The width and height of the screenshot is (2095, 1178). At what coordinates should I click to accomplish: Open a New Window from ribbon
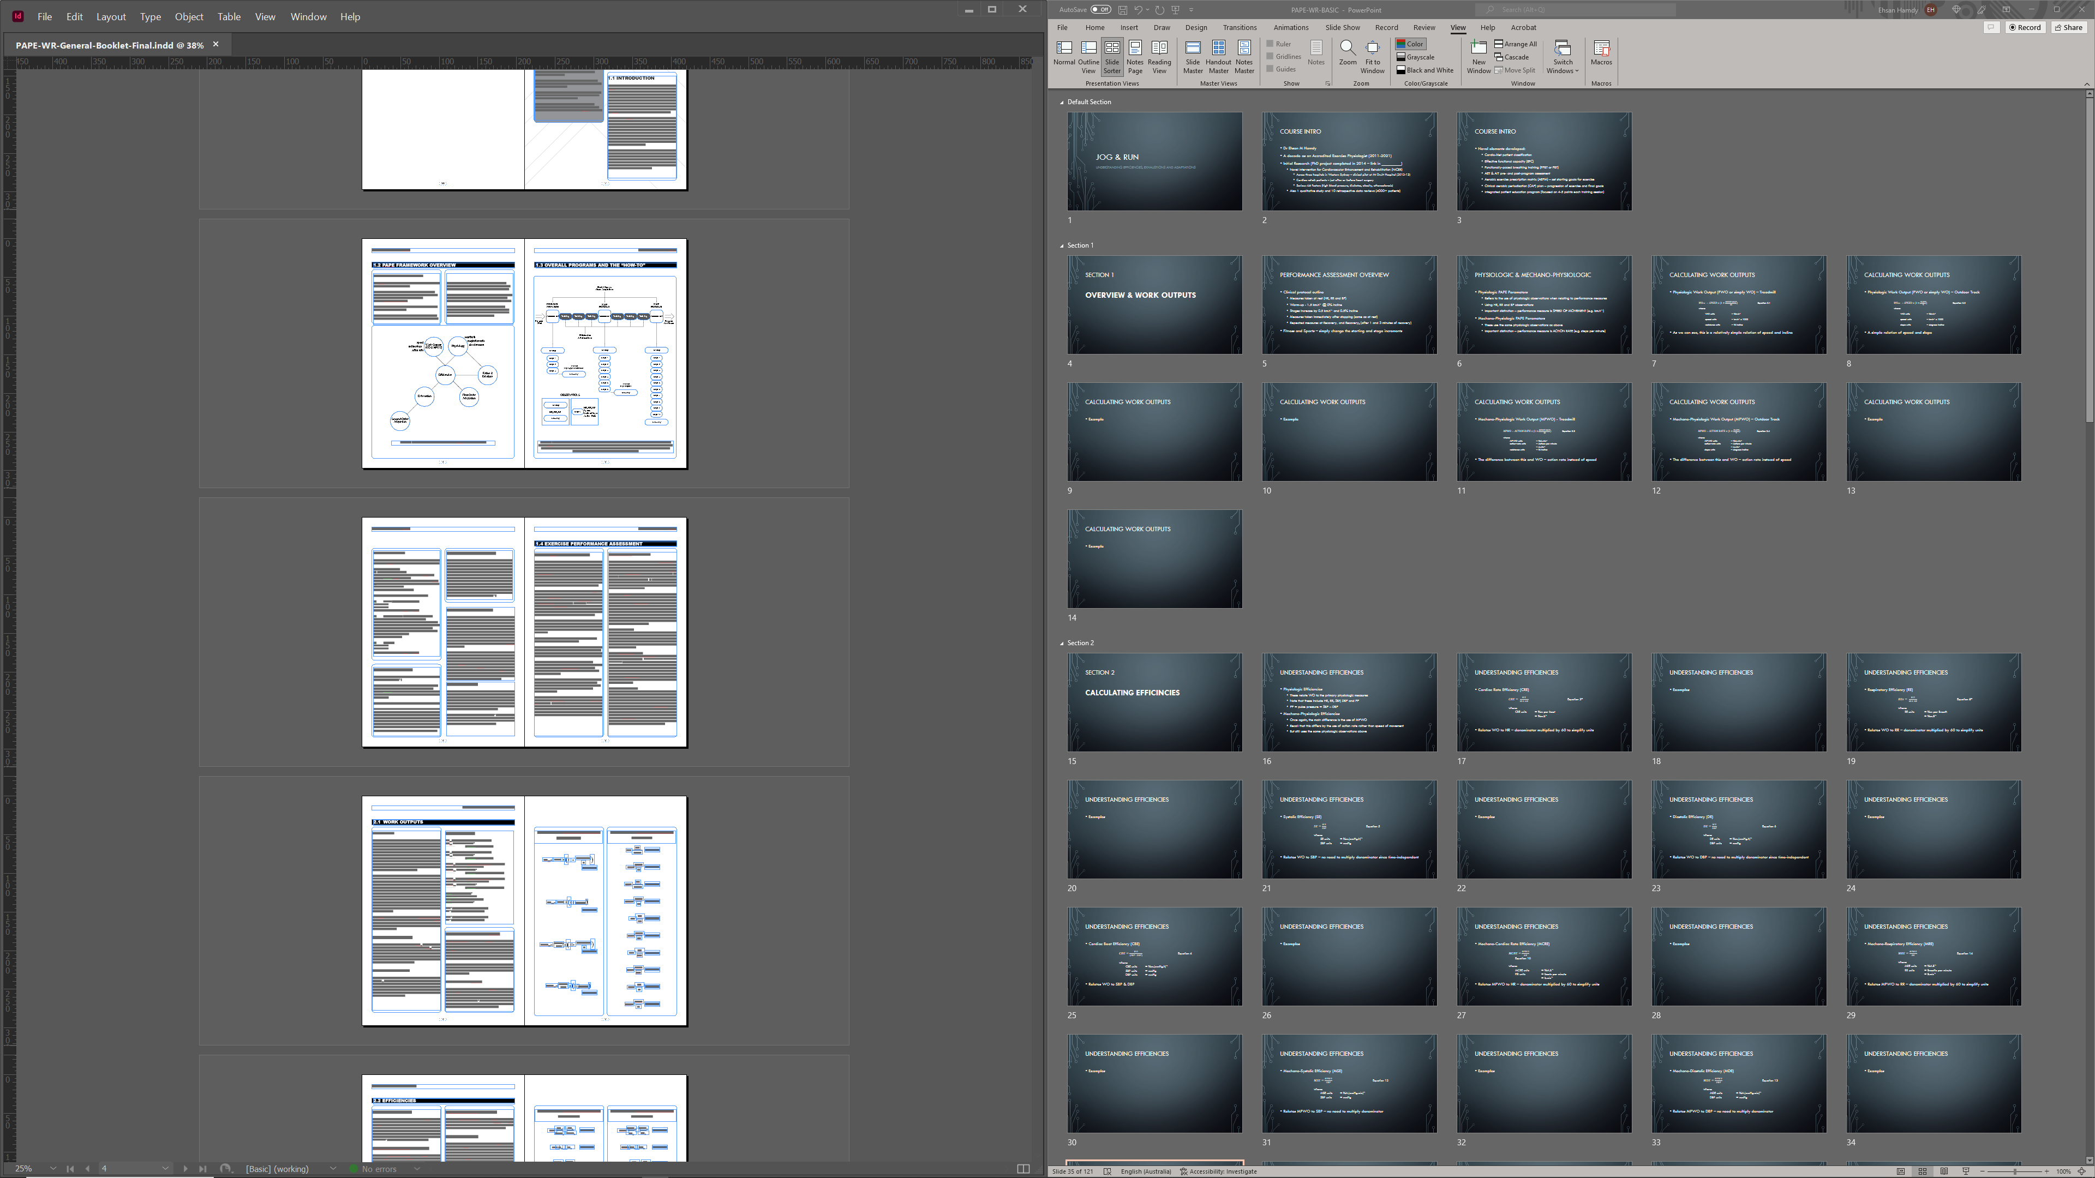1479,57
